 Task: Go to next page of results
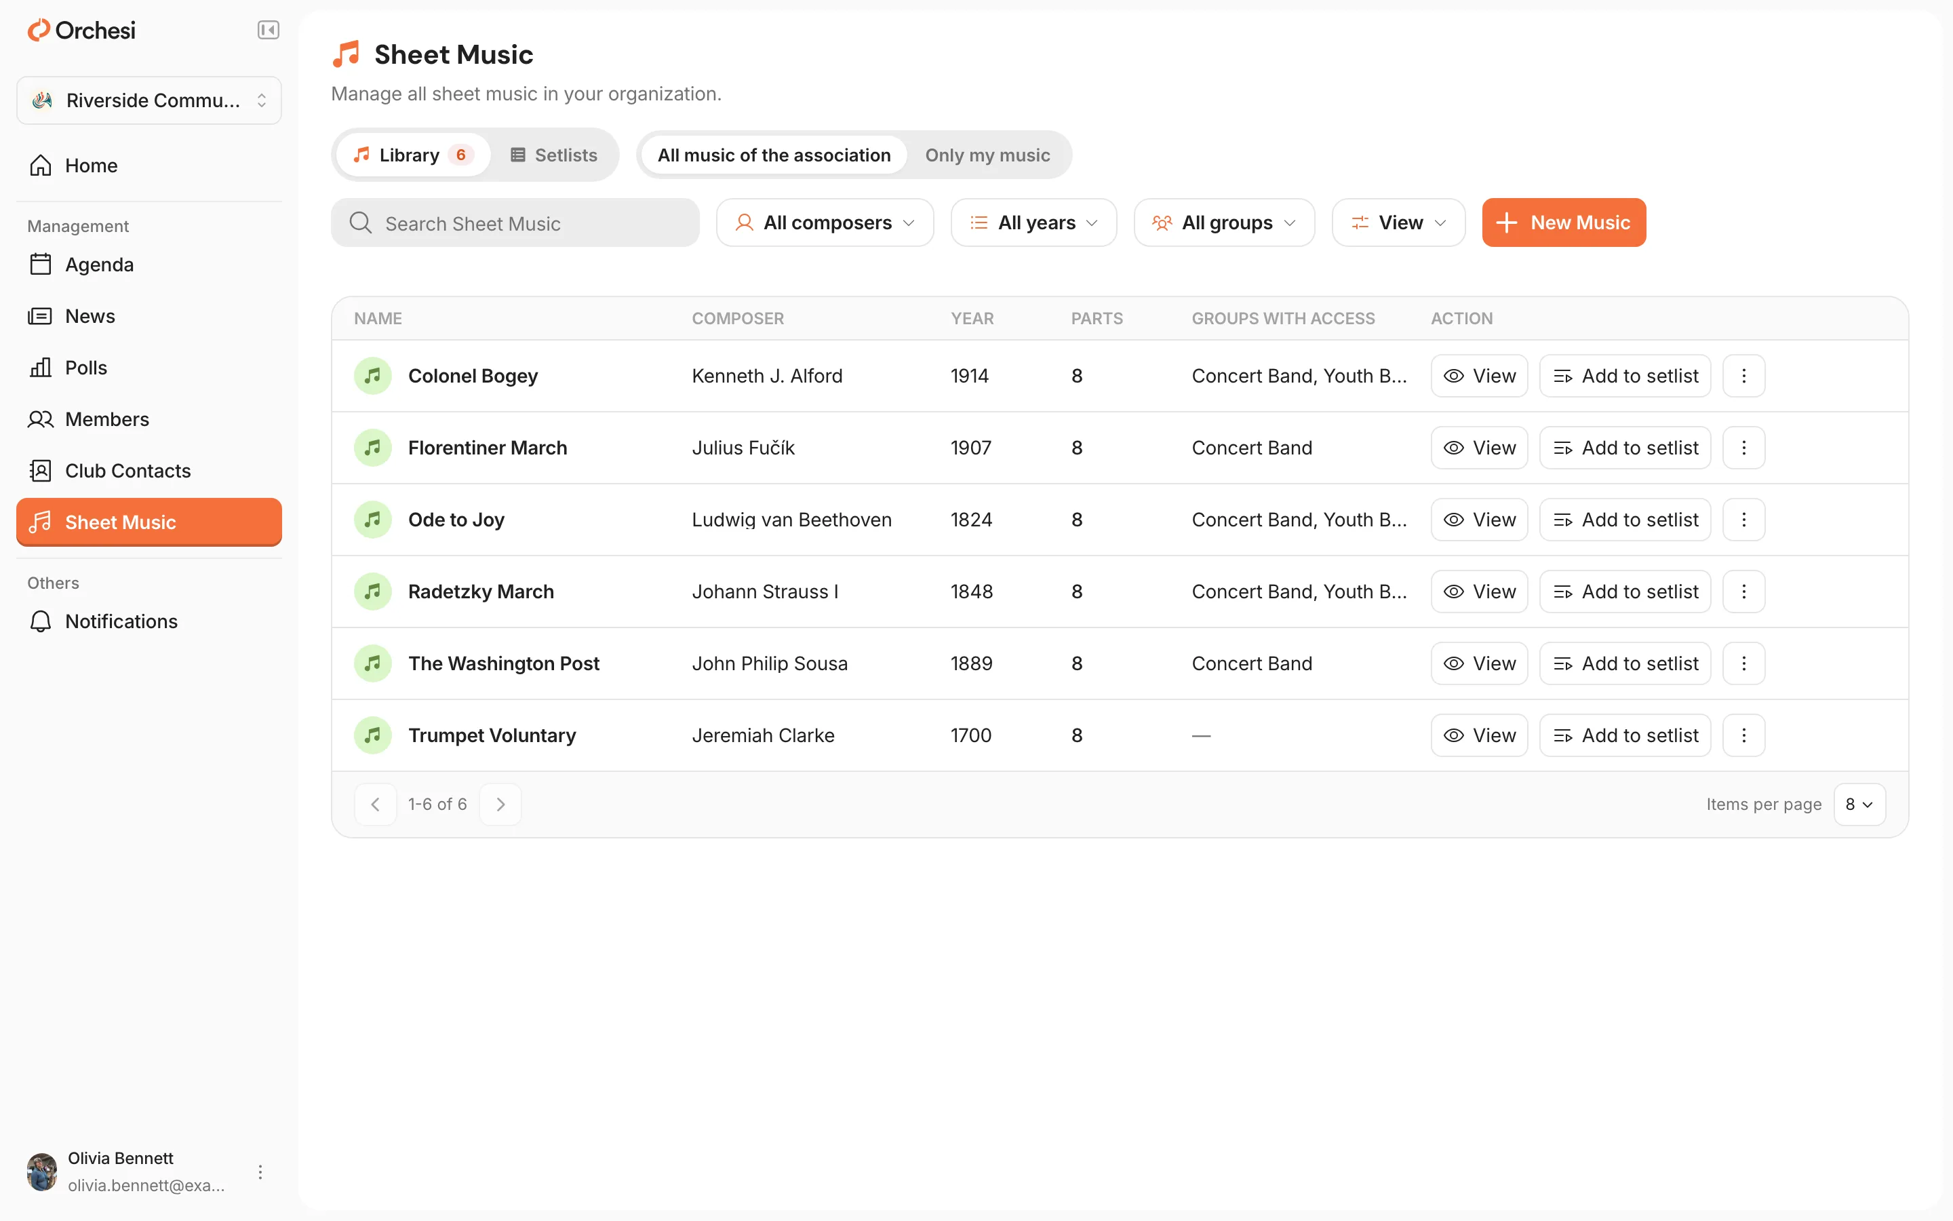pyautogui.click(x=500, y=805)
